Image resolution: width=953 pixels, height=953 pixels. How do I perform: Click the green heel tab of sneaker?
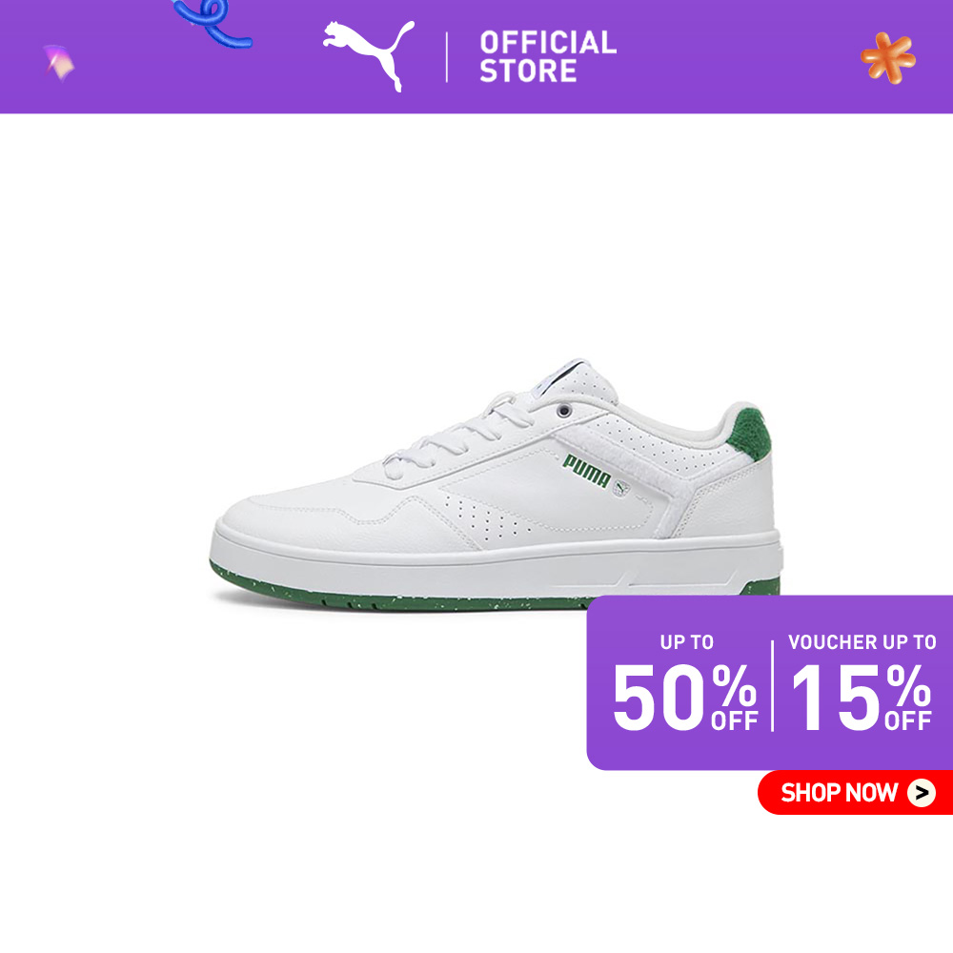point(750,434)
